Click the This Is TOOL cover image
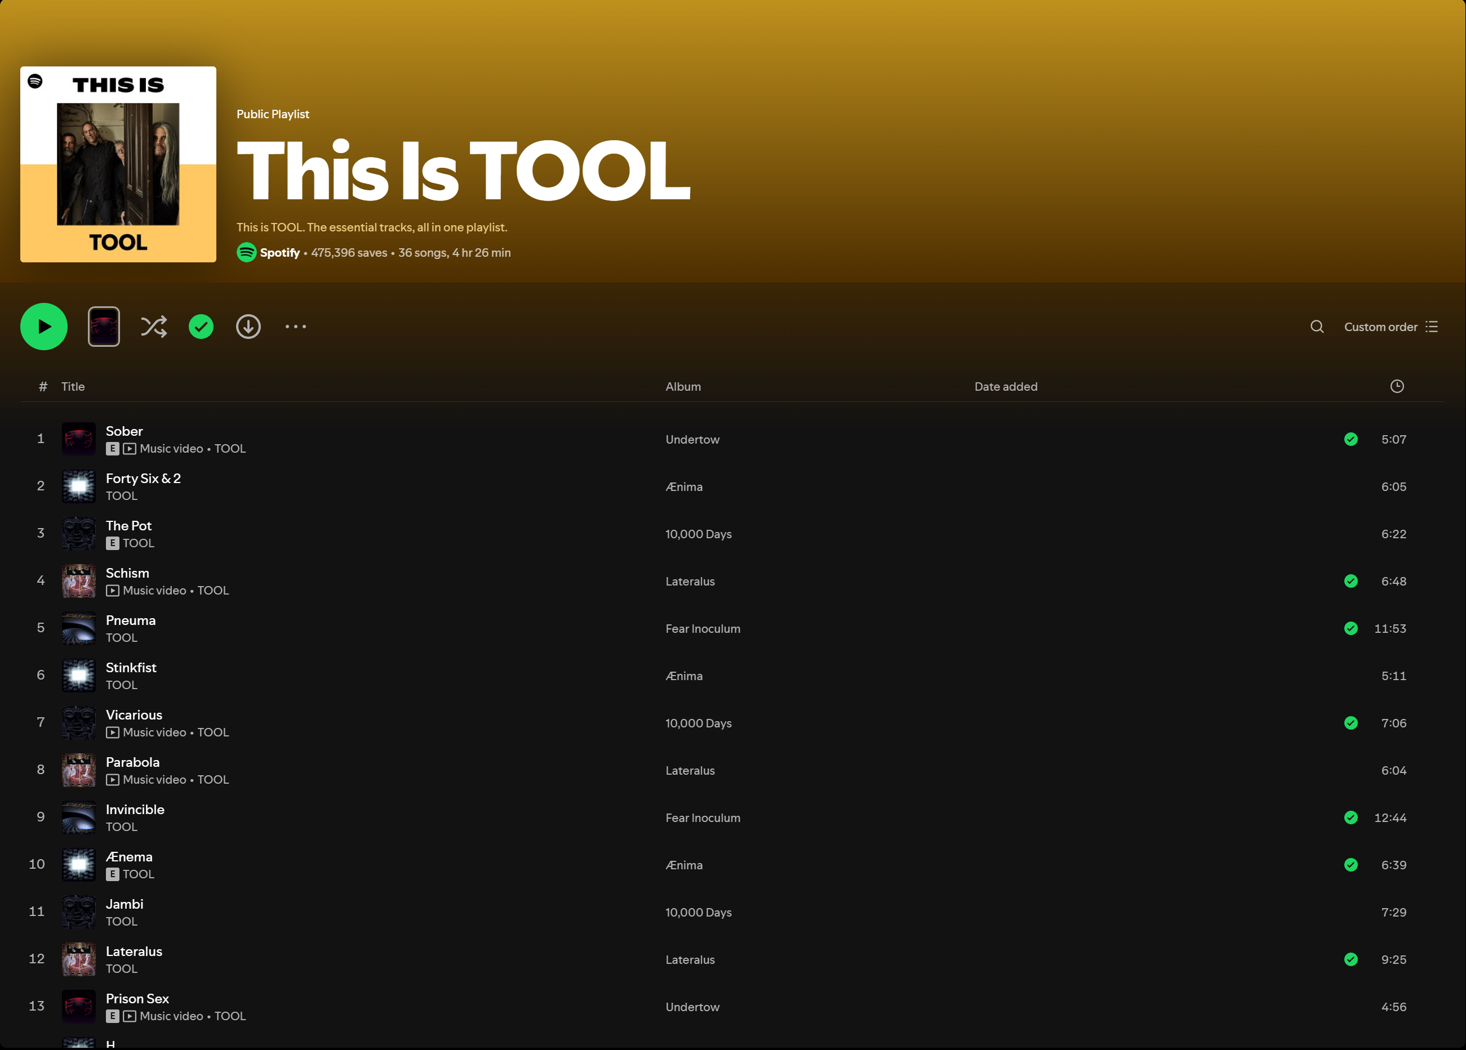1466x1050 pixels. [118, 164]
